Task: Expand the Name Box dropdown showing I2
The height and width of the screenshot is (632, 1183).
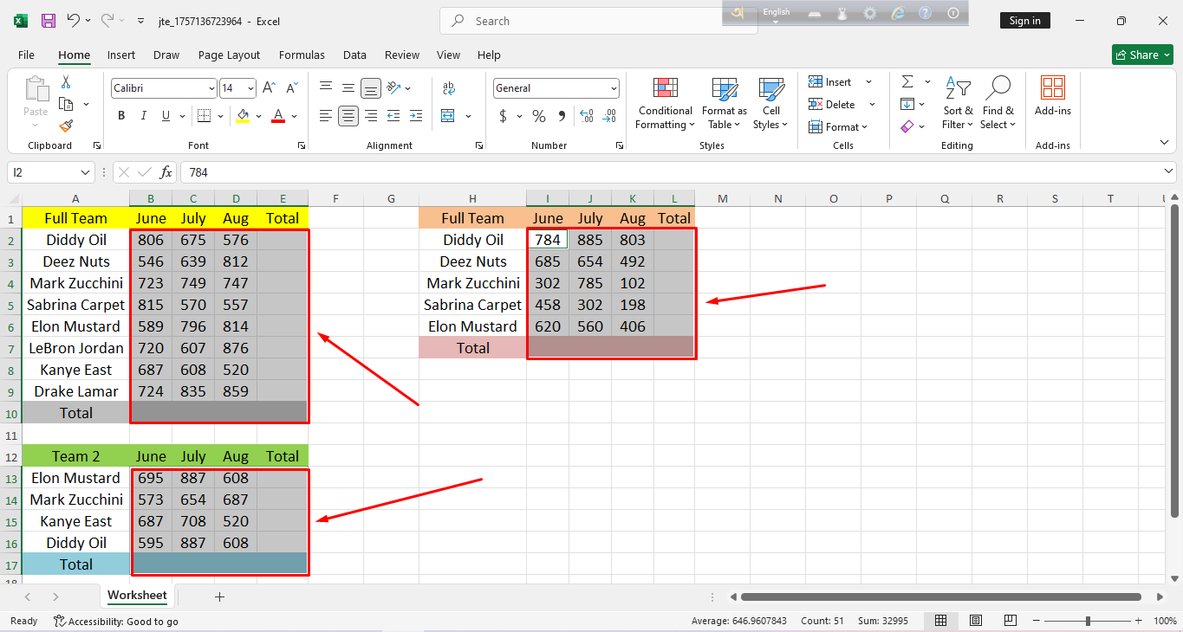Action: pos(85,172)
